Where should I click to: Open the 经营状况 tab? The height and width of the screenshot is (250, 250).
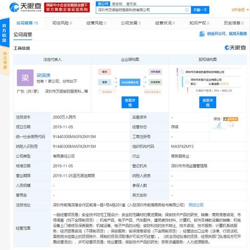click(x=165, y=23)
